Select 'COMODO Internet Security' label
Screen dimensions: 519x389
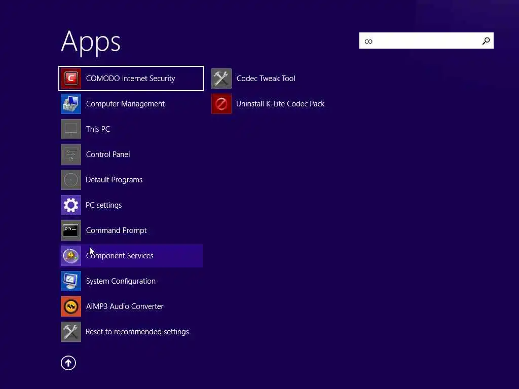click(130, 79)
